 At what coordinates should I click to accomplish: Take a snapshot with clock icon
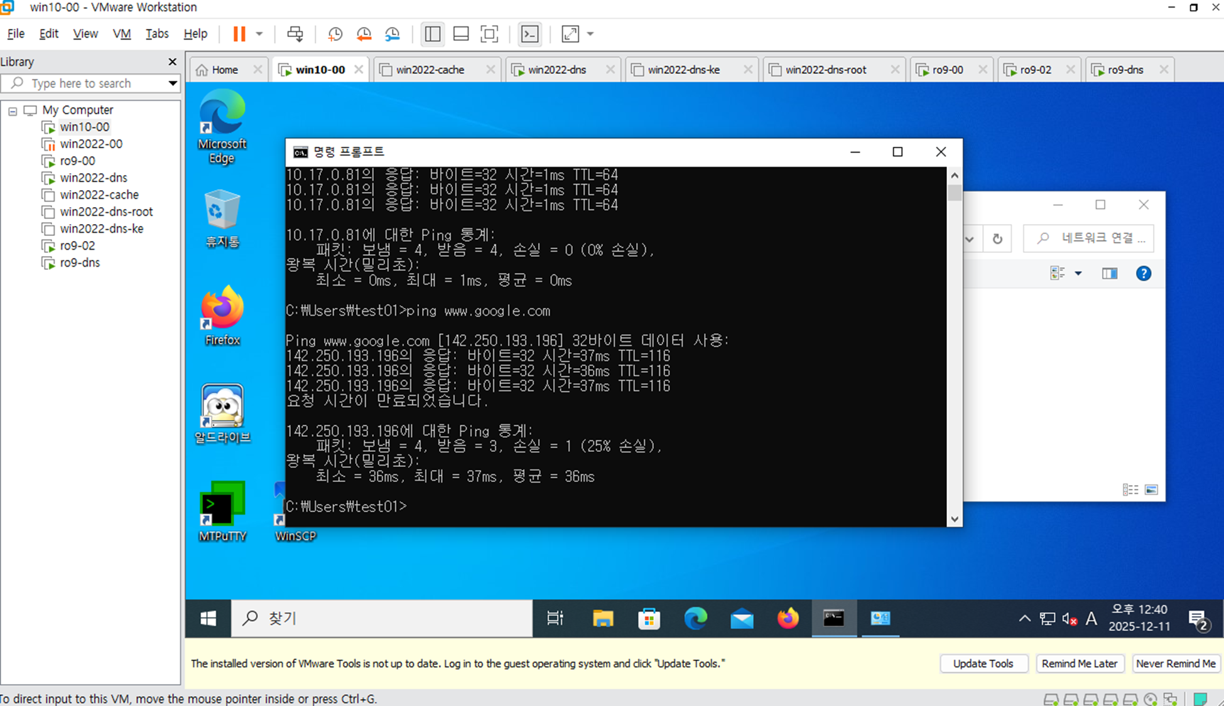[x=335, y=34]
